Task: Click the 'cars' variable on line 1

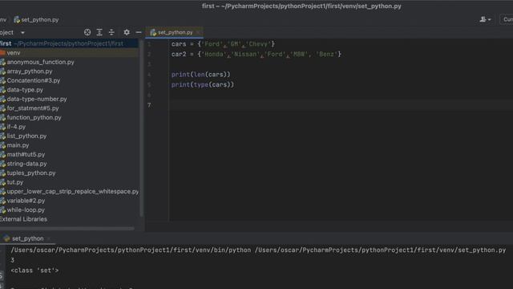Action: 179,44
